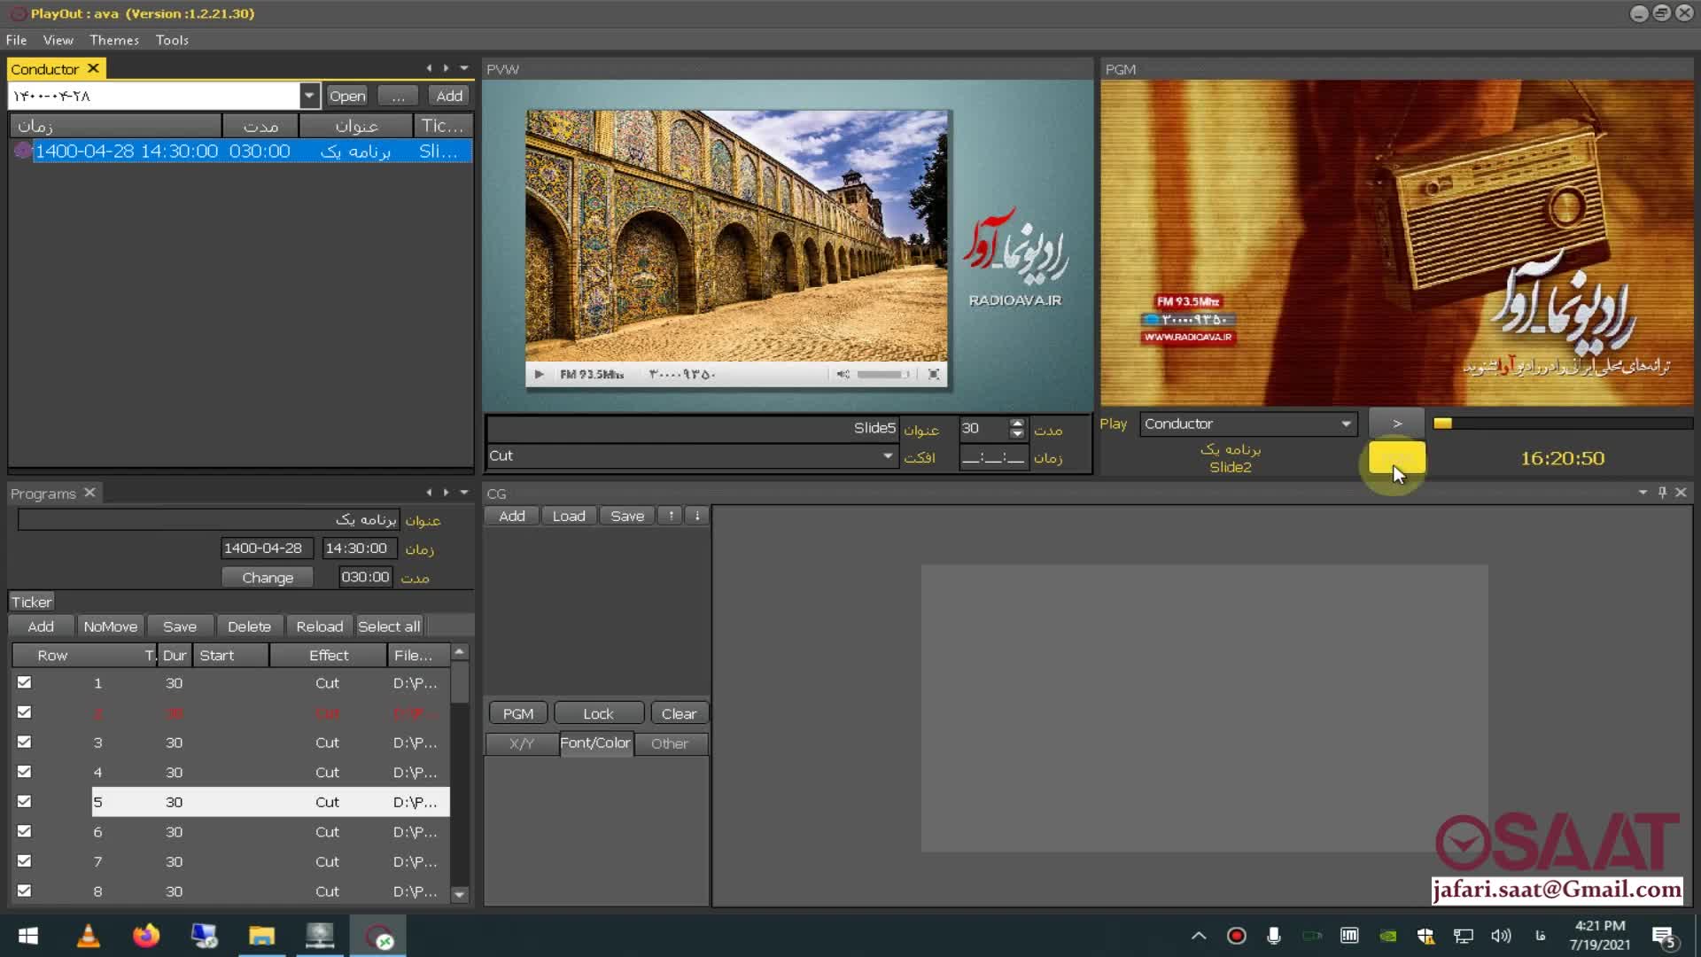Viewport: 1701px width, 957px height.
Task: Open the Themes menu
Action: (114, 40)
